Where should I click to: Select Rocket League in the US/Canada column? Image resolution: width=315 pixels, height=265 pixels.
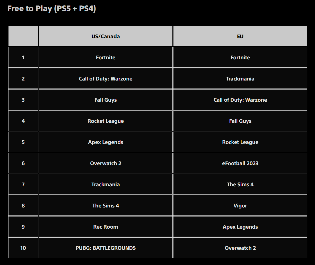[106, 121]
